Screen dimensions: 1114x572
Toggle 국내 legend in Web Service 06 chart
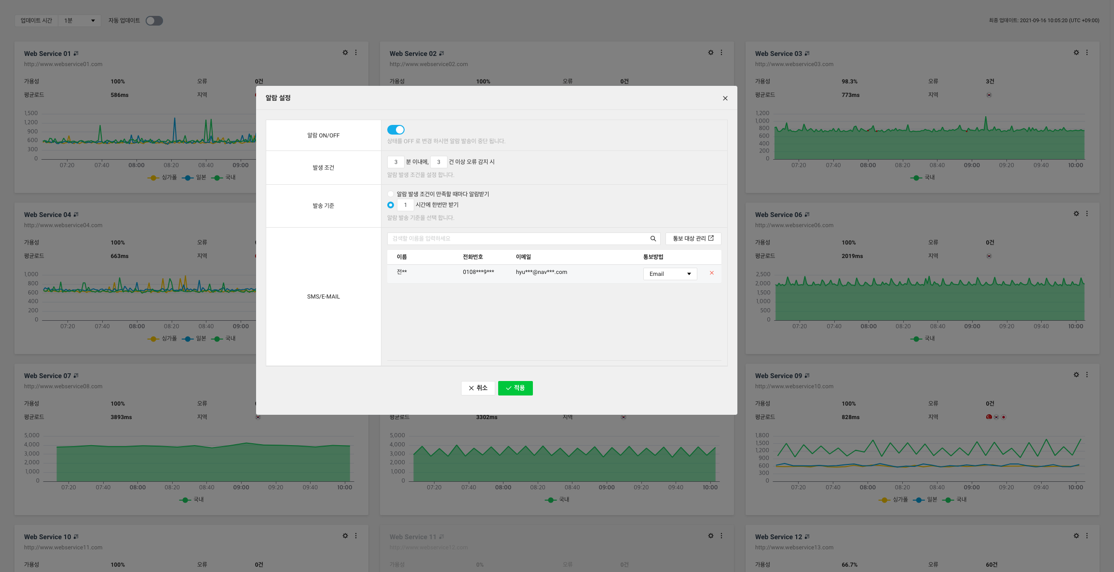tap(923, 339)
